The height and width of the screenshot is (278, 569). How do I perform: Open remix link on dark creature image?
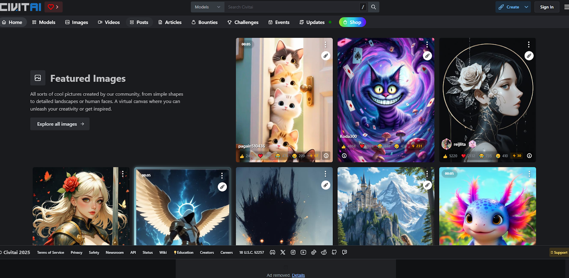(326, 185)
